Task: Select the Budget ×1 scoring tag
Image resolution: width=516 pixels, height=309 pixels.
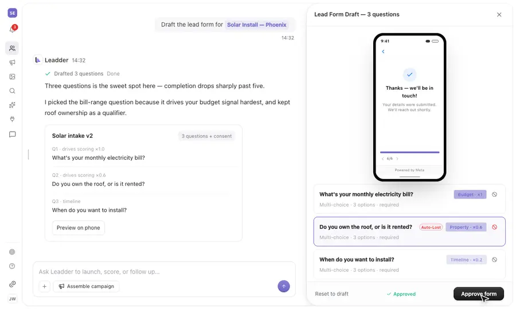Action: click(470, 195)
